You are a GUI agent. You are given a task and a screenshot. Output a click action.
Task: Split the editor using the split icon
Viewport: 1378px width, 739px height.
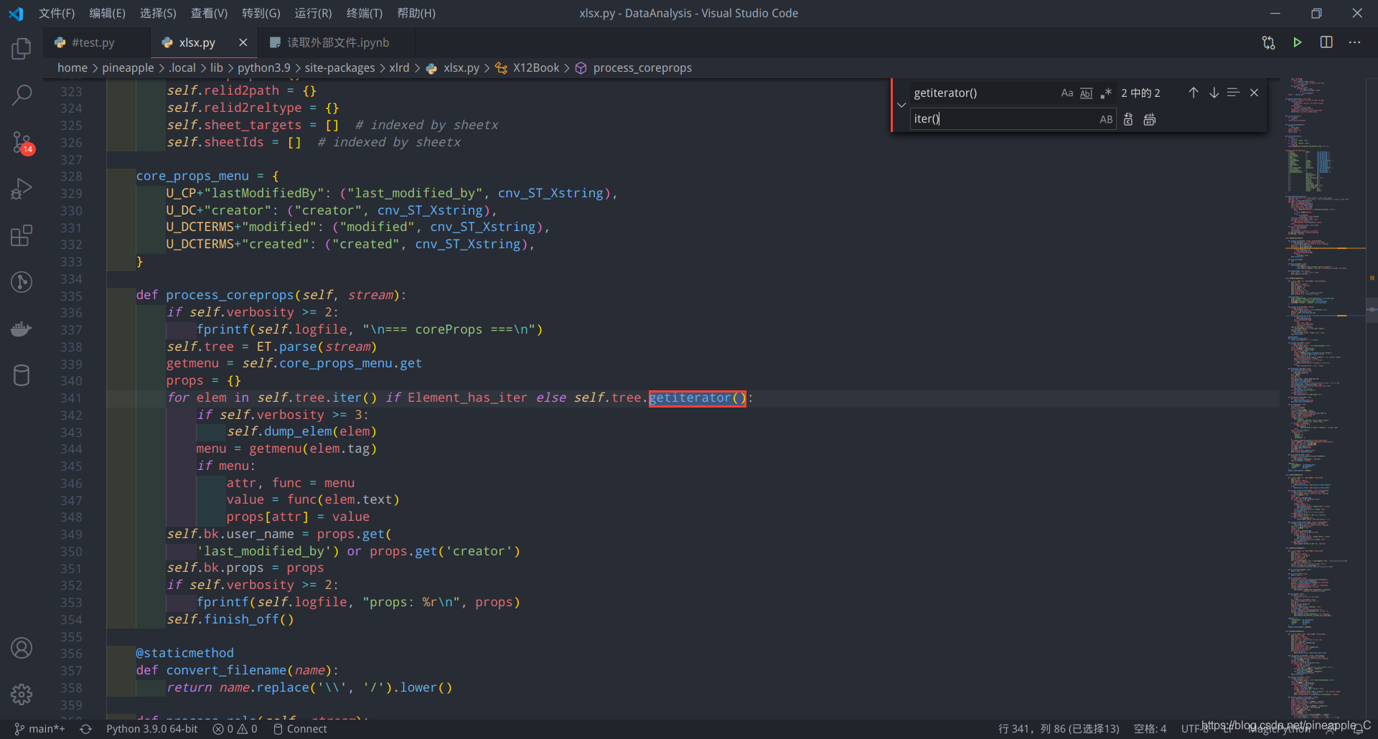pos(1326,42)
